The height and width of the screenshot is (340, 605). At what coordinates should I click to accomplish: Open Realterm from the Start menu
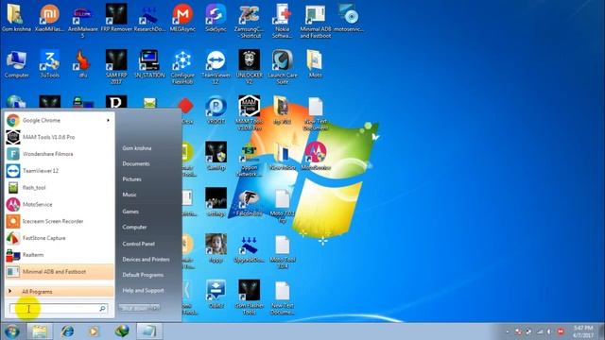[x=60, y=255]
